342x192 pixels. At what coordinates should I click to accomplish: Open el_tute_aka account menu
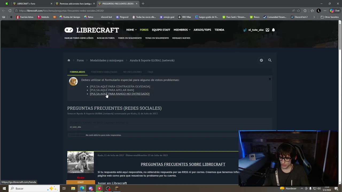point(253,30)
